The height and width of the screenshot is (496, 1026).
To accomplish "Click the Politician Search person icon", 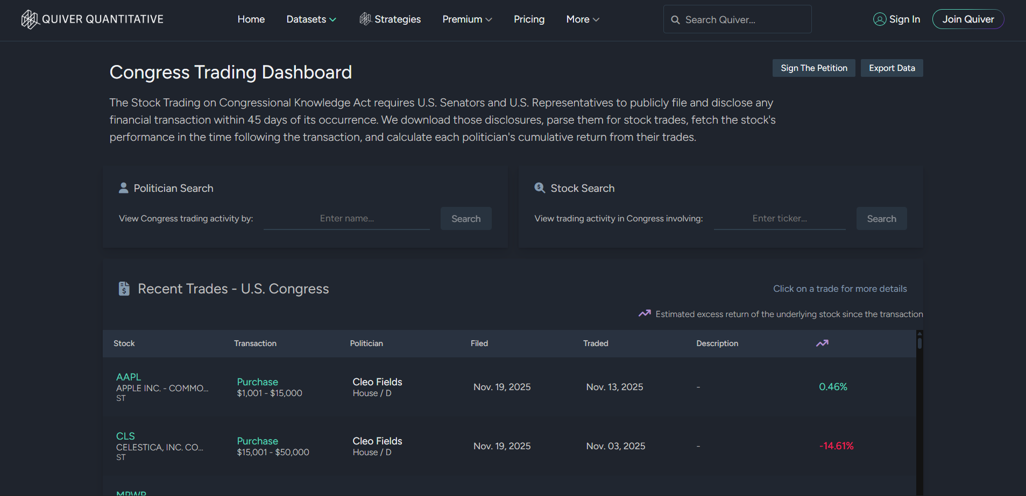I will 124,188.
